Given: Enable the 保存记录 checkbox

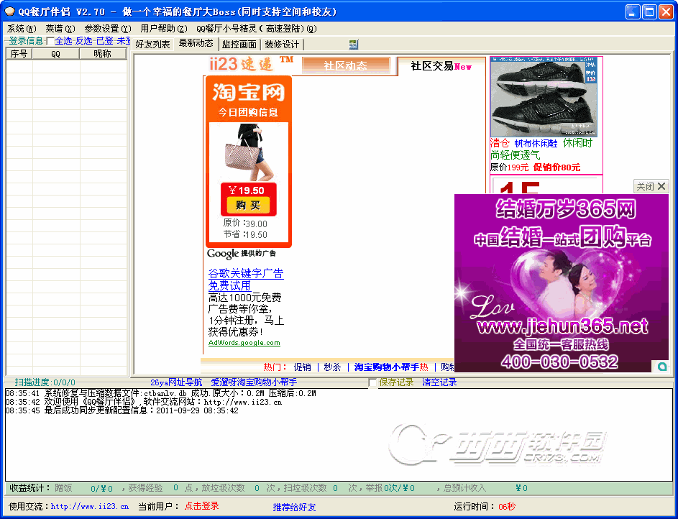Looking at the screenshot, I should point(372,383).
